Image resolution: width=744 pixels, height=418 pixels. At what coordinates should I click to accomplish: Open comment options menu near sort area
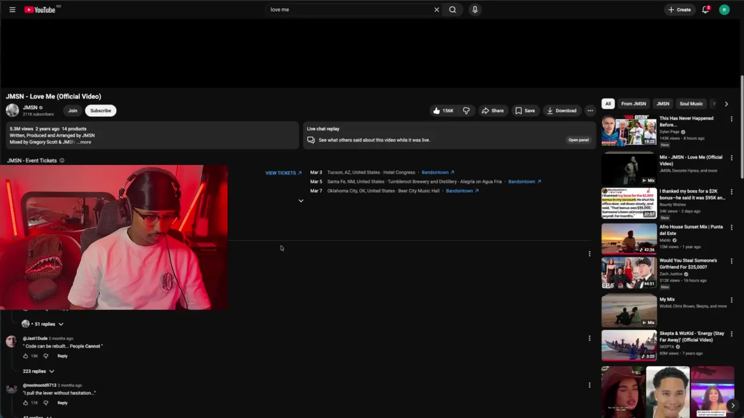589,254
